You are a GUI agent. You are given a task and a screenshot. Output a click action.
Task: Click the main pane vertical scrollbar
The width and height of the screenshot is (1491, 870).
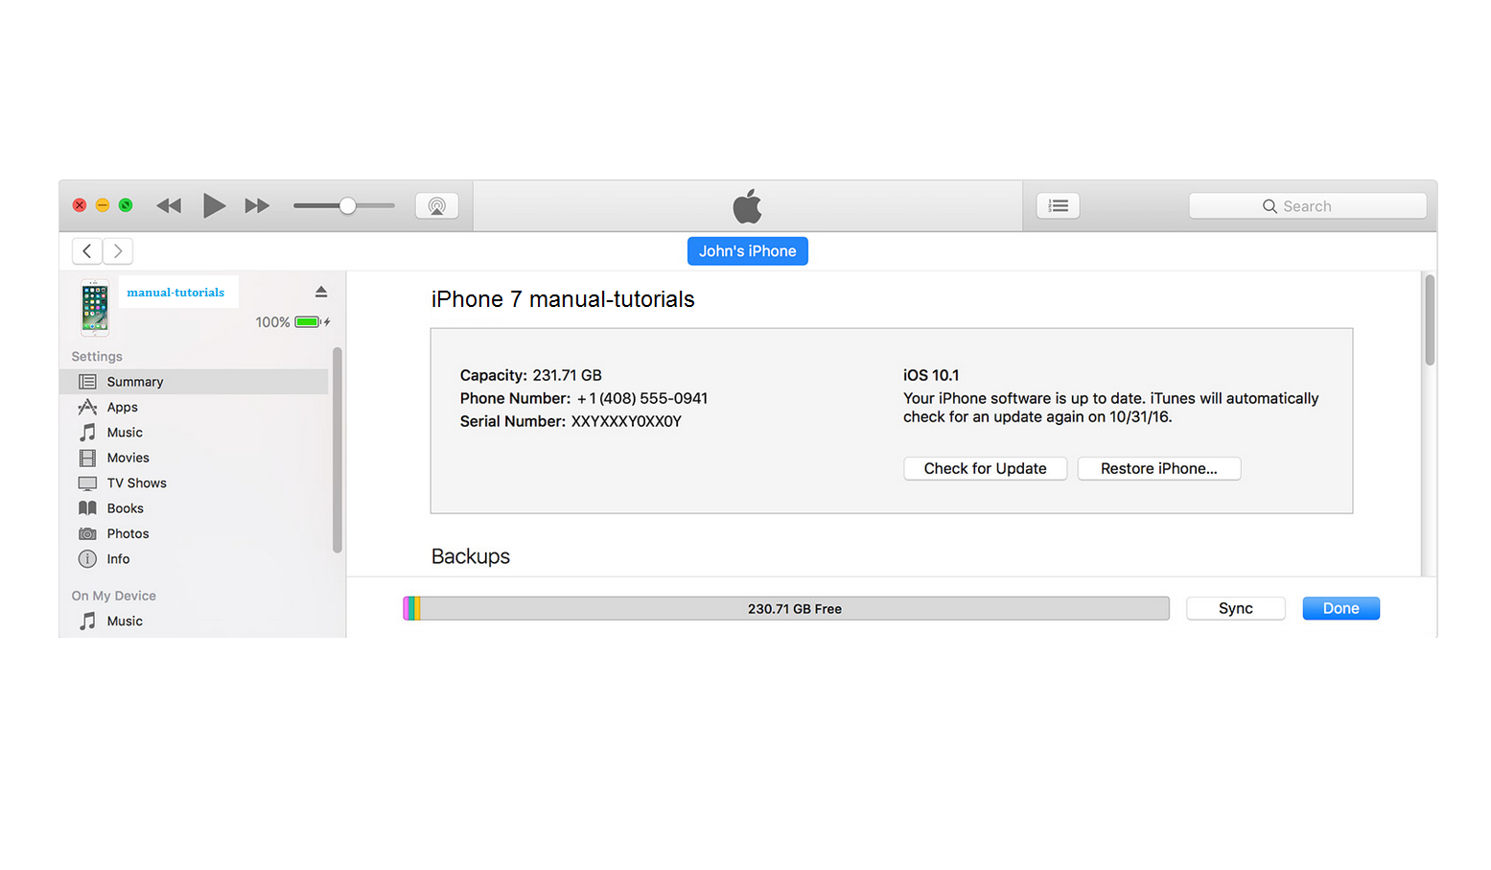[1430, 320]
